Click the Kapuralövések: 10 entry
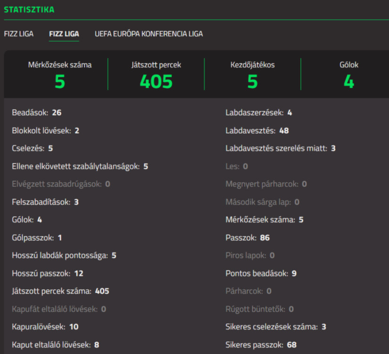389x354 pixels. 45,327
